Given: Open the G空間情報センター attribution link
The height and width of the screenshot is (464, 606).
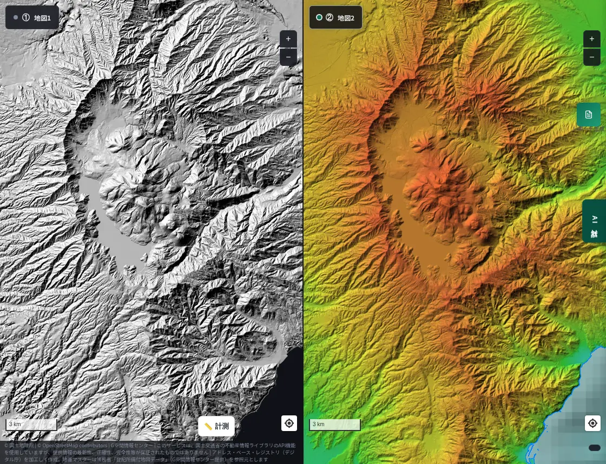Looking at the screenshot, I should tap(131, 446).
